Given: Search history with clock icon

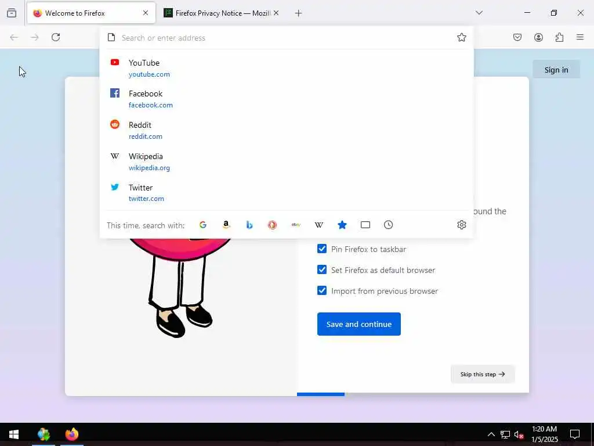Looking at the screenshot, I should (x=388, y=225).
